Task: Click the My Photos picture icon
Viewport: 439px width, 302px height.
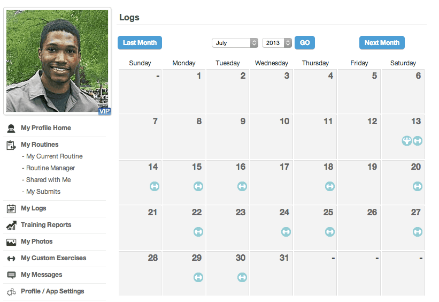Action: tap(11, 242)
